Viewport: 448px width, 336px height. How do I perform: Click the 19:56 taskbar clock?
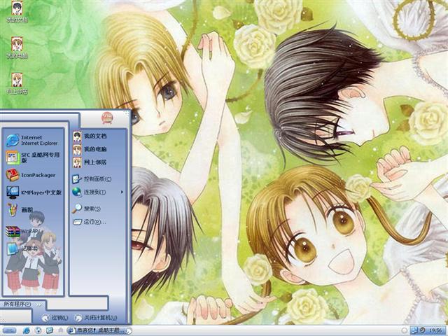pos(435,331)
